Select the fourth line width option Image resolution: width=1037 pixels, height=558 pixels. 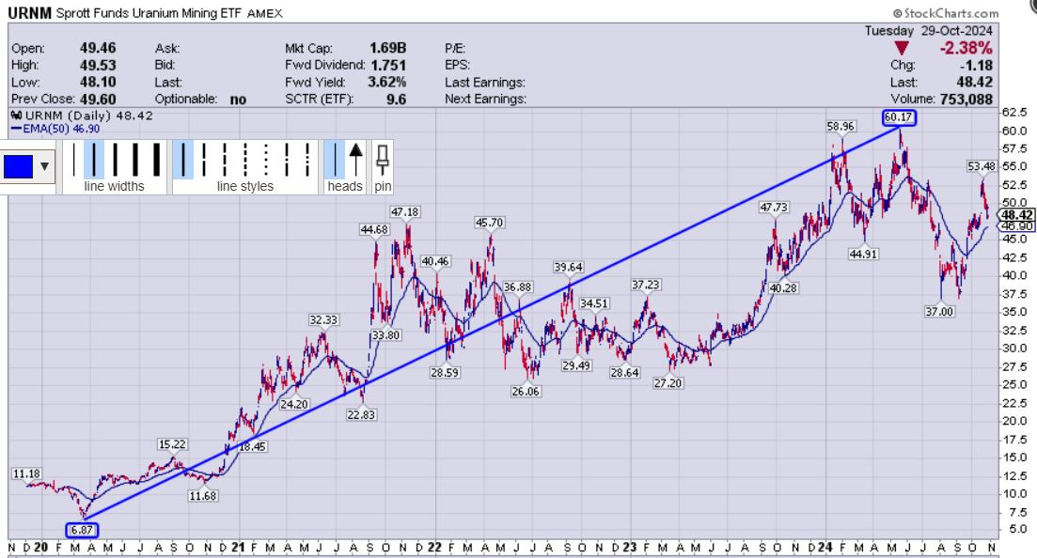click(x=135, y=160)
